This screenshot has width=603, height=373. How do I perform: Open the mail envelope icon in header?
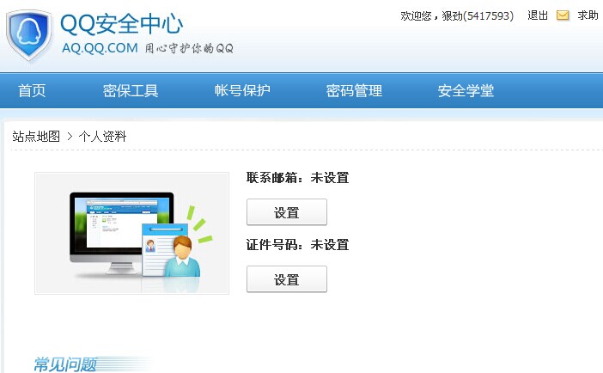pos(563,15)
